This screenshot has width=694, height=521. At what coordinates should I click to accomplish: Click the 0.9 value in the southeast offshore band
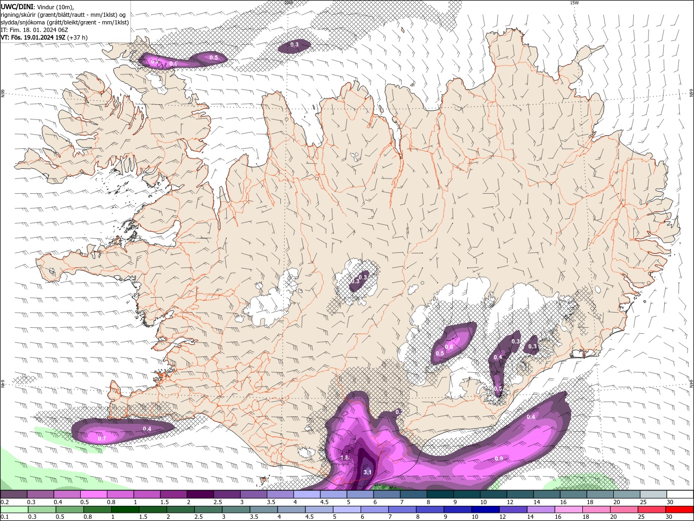click(499, 459)
